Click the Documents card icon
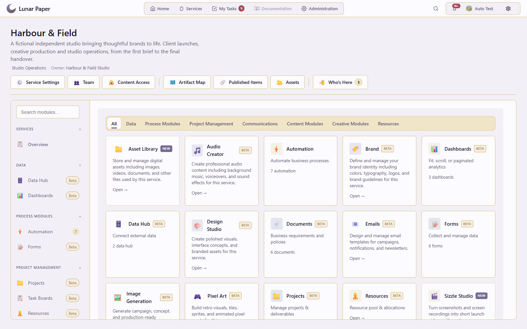Viewport: 527px width, 329px height. [276, 224]
